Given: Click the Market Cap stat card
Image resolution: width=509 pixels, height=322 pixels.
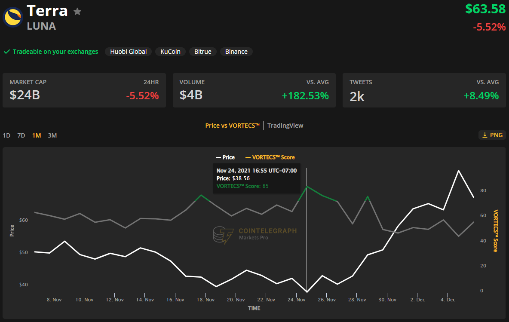Looking at the screenshot, I should [84, 90].
